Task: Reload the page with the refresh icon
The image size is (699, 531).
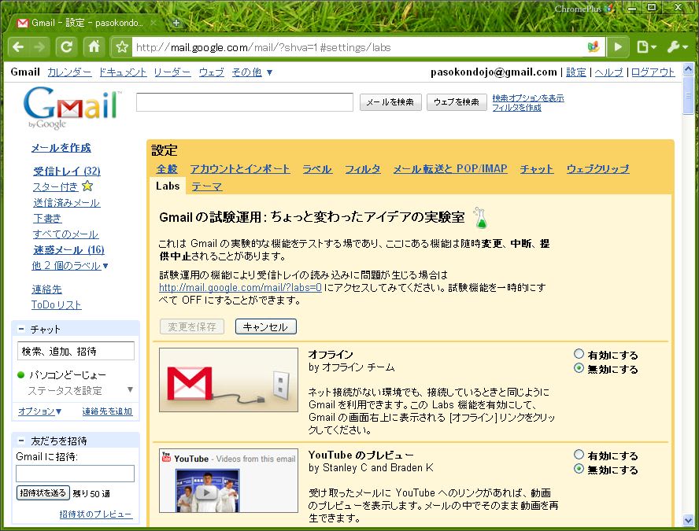Action: (x=67, y=46)
